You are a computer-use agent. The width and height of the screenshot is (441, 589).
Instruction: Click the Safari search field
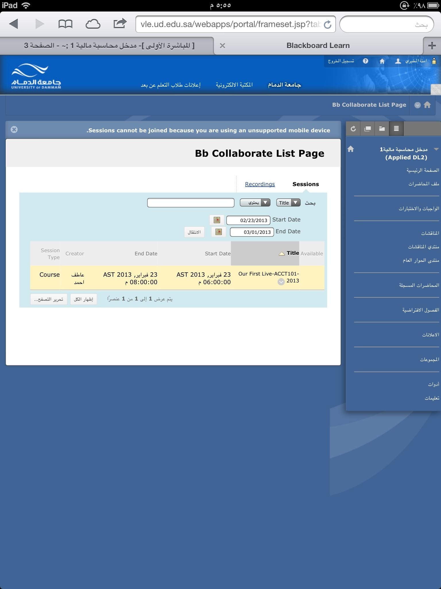pos(386,24)
